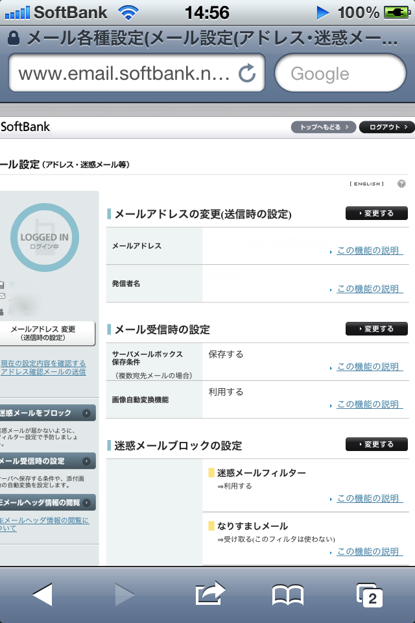Open the bookmarks book icon
This screenshot has height=623, width=415.
tap(288, 595)
